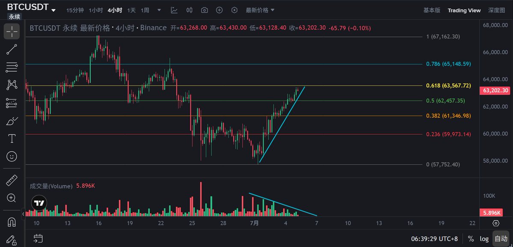Select the brush drawing tool
Image resolution: width=513 pixels, height=247 pixels.
coord(12,121)
